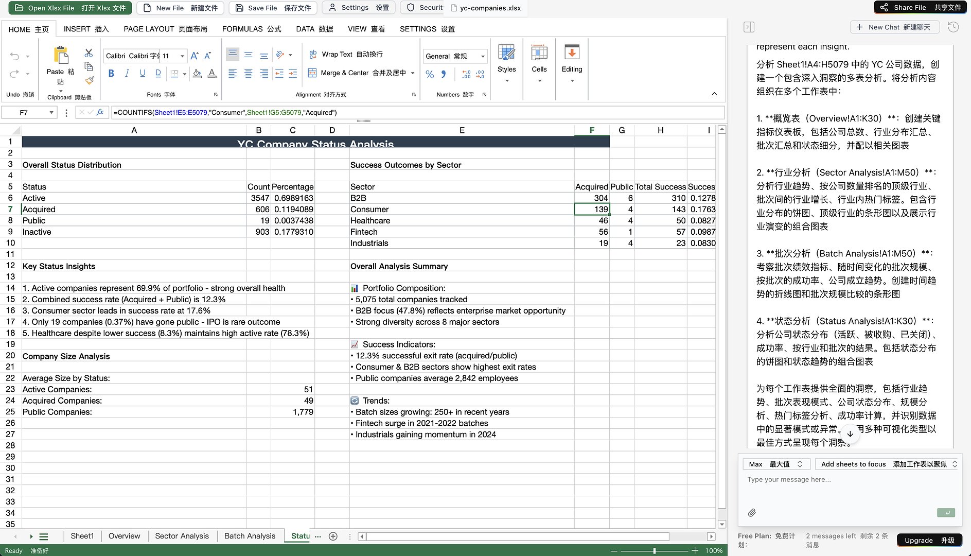This screenshot has width=971, height=556.
Task: Click the paperclip attachment icon
Action: pos(752,513)
